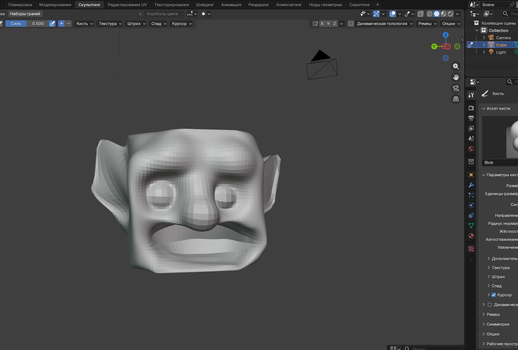Click the subtract direction minus button
Screen dimensions: 518x350
(x=68, y=24)
